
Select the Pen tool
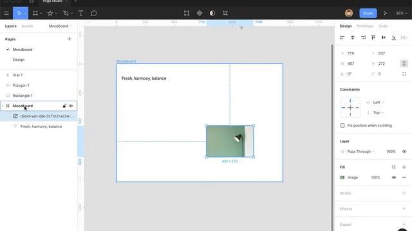pyautogui.click(x=66, y=13)
